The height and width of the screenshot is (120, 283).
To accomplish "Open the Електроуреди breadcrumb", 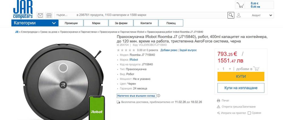I will (29, 32).
